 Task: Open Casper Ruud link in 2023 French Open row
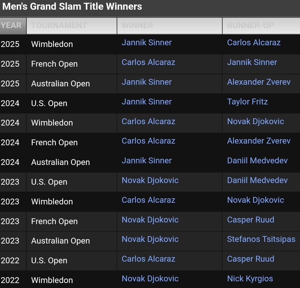point(251,219)
